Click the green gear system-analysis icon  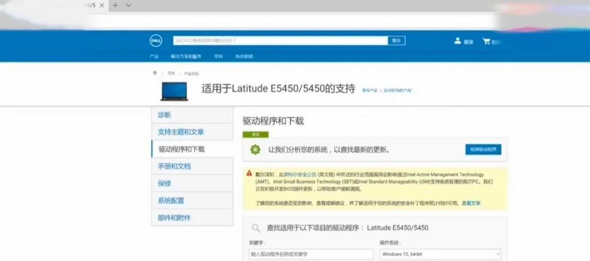(255, 150)
